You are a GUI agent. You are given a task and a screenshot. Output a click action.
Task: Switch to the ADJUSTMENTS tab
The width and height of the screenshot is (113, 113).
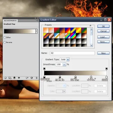(x=10, y=21)
